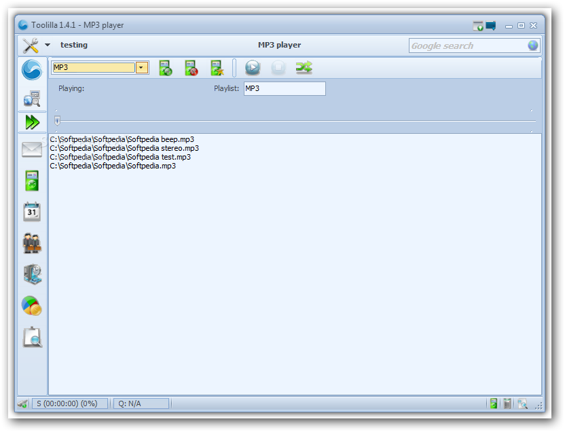Open the computer with clock scheduler icon
Screen dimensions: 565x432
[33, 274]
